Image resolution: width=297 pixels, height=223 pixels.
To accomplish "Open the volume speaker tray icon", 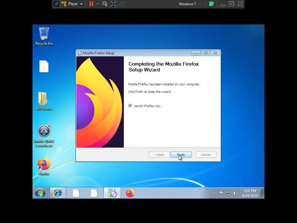I will tap(235, 193).
